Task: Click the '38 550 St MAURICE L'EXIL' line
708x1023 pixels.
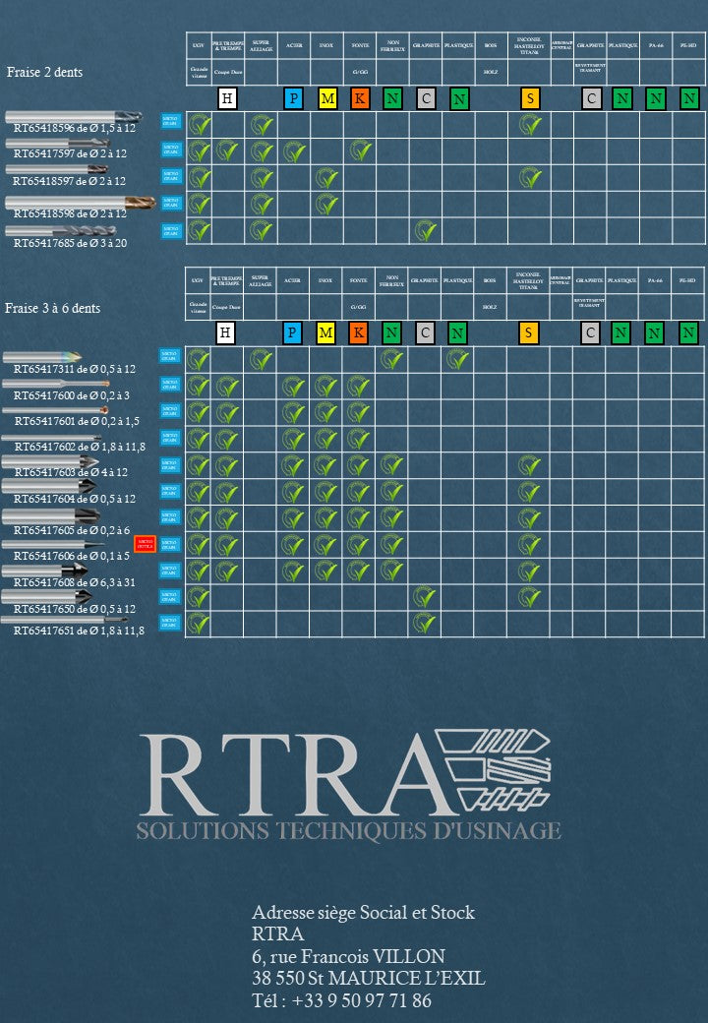Action: tap(369, 978)
